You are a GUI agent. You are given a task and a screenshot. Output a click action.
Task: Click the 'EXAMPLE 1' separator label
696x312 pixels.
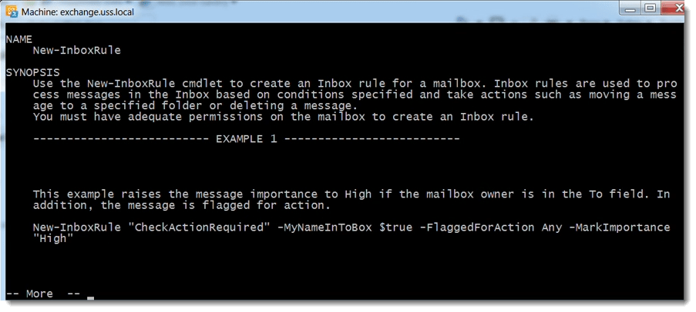click(x=247, y=139)
